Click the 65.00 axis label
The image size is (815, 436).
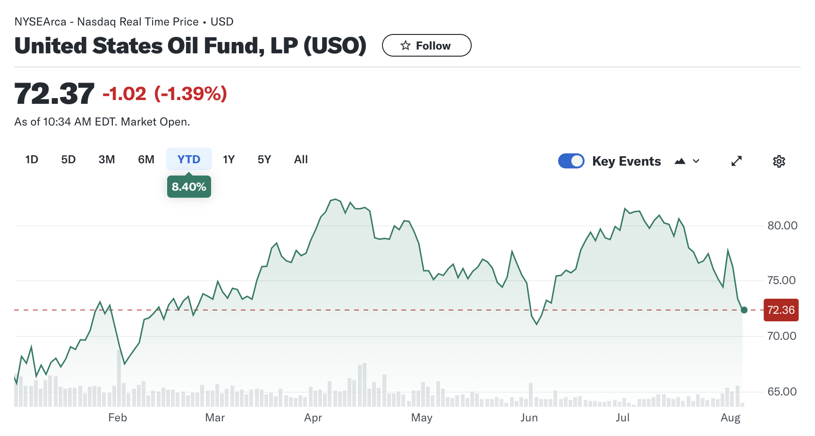click(782, 392)
